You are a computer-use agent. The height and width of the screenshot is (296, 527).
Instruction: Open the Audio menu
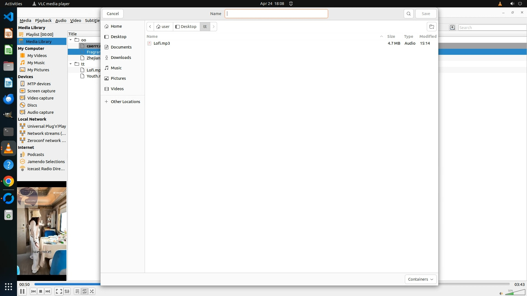[x=61, y=21]
